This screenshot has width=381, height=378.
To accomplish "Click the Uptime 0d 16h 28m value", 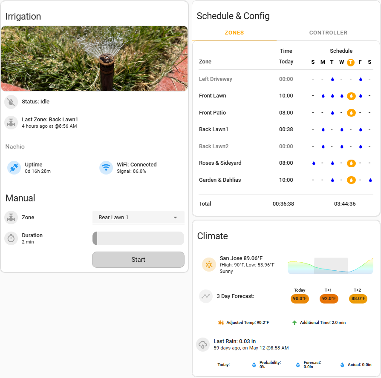I will pyautogui.click(x=38, y=171).
